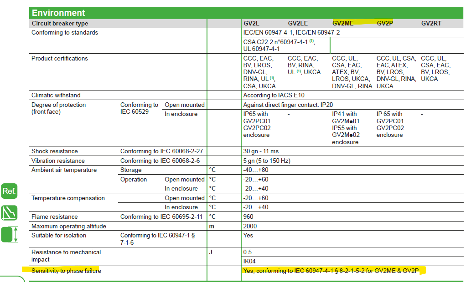Screen dimensions: 476x282
Task: Select the GV2LE column header
Action: click(297, 23)
